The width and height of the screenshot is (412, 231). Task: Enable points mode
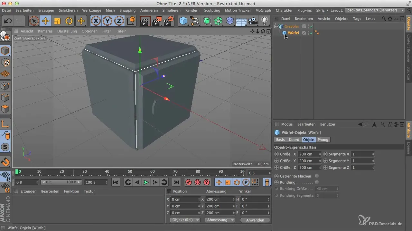click(x=5, y=86)
